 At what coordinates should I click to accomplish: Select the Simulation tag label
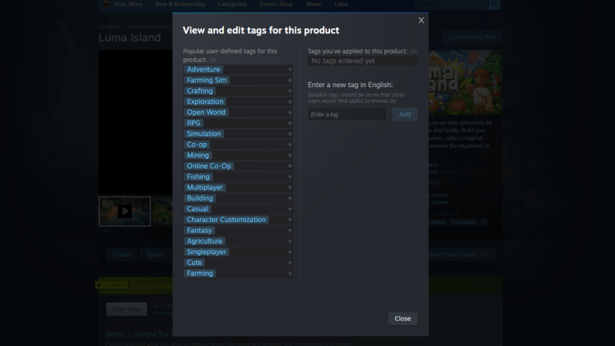tap(204, 134)
